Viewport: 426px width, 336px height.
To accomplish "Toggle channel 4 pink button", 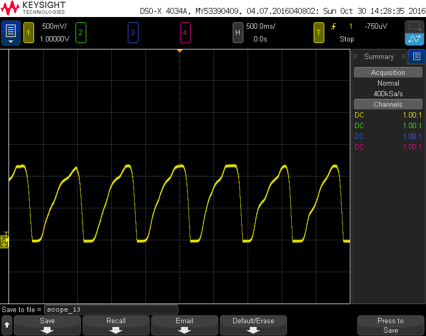I will pyautogui.click(x=185, y=33).
